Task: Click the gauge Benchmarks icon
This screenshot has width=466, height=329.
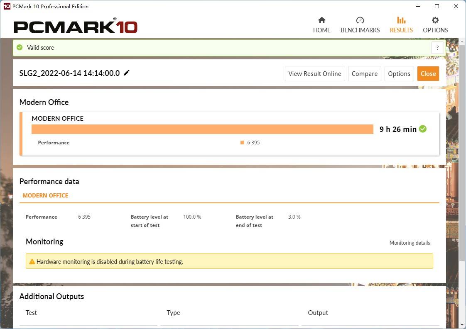Action: coord(360,20)
